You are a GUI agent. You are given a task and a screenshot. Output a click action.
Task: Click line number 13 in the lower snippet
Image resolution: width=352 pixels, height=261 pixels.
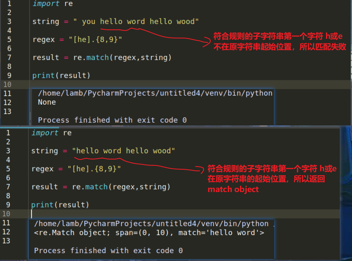pyautogui.click(x=6, y=241)
